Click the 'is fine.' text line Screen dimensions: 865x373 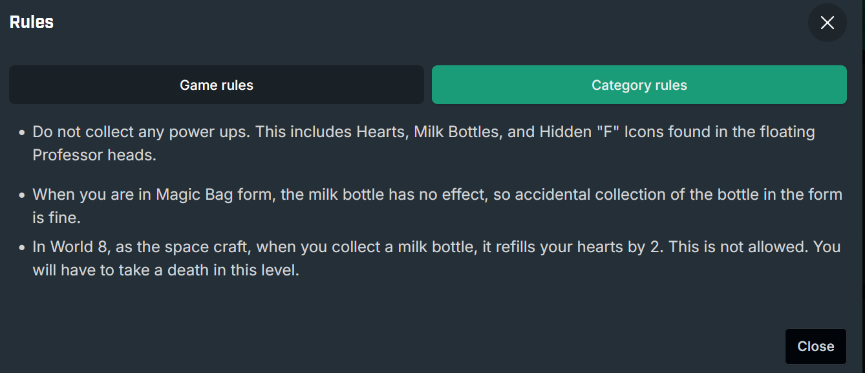pyautogui.click(x=57, y=218)
